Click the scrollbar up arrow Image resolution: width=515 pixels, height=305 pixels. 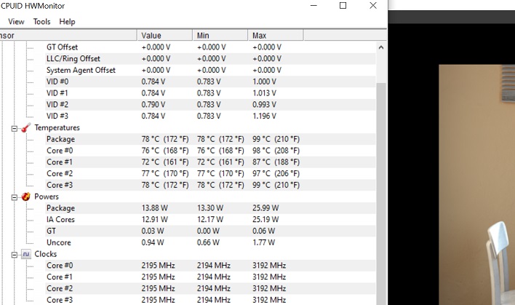point(381,47)
